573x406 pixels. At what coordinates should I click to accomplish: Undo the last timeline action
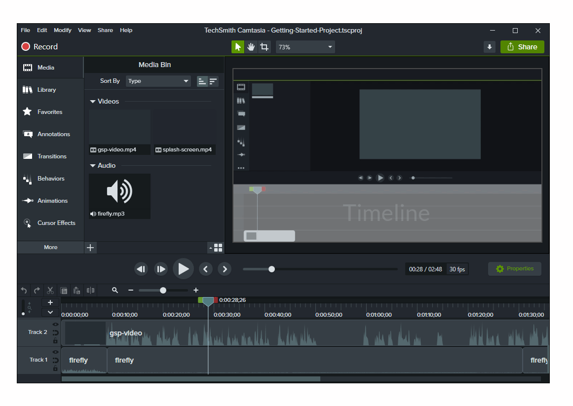tap(24, 290)
